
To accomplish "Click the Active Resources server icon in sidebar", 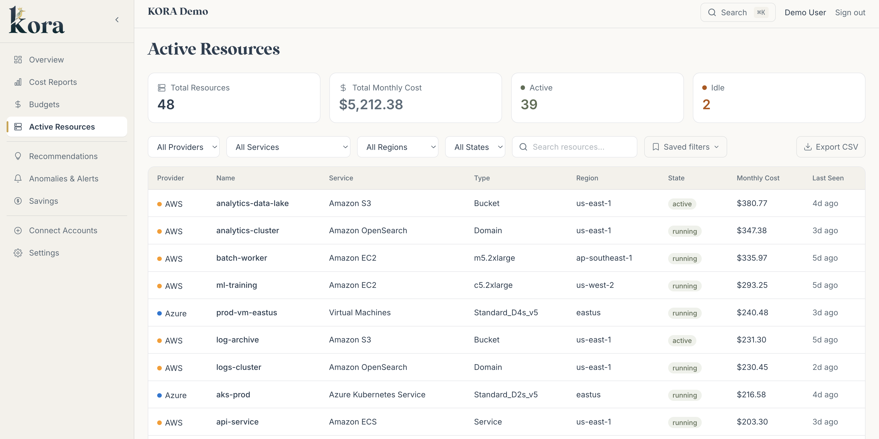I will click(x=18, y=127).
